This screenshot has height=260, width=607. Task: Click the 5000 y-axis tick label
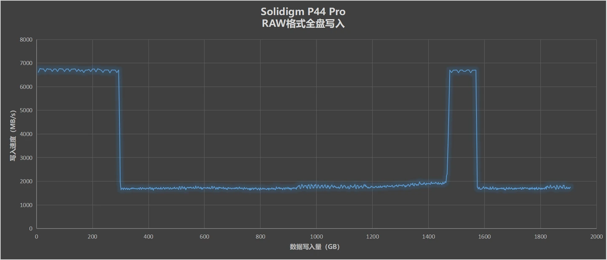25,110
